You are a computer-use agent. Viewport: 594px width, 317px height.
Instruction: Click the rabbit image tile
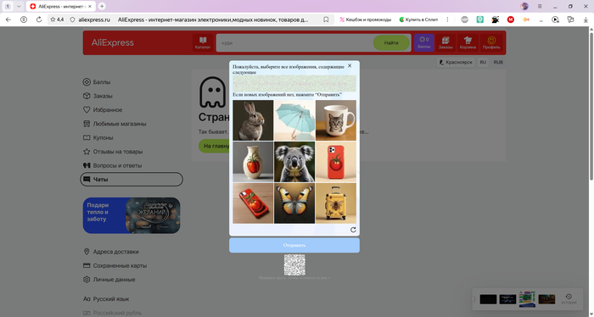(253, 120)
